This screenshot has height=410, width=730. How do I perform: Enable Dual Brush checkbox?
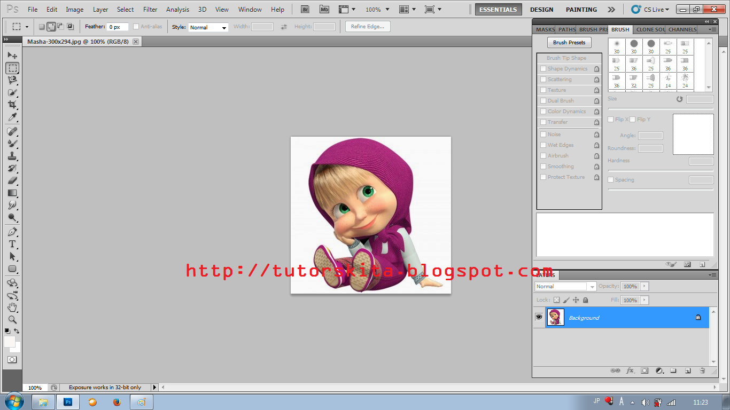543,101
